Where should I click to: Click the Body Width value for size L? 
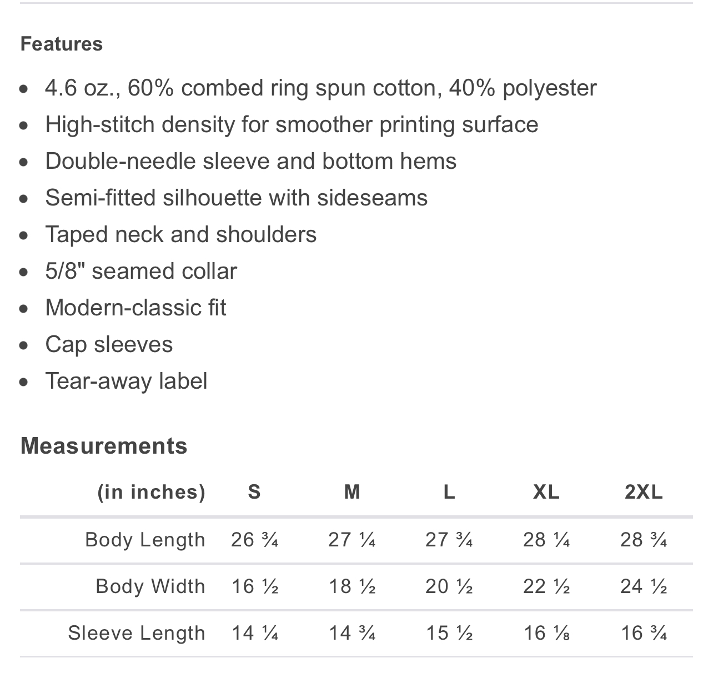click(x=449, y=586)
